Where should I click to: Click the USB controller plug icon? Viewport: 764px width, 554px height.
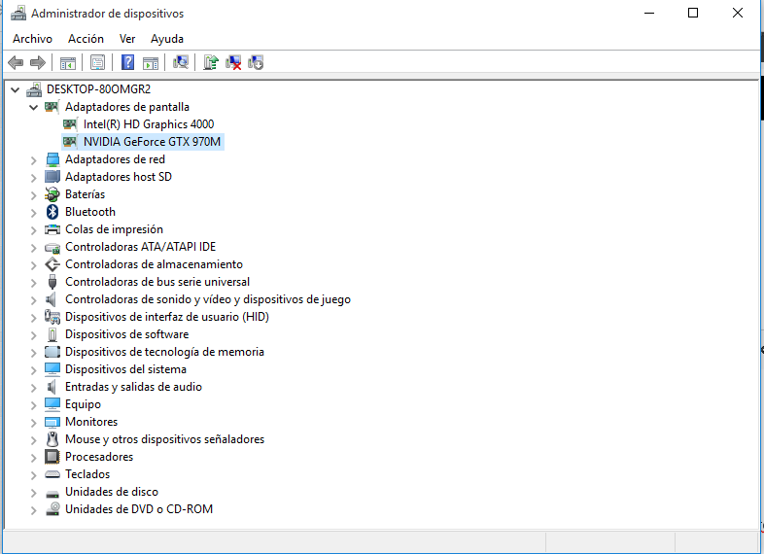52,282
